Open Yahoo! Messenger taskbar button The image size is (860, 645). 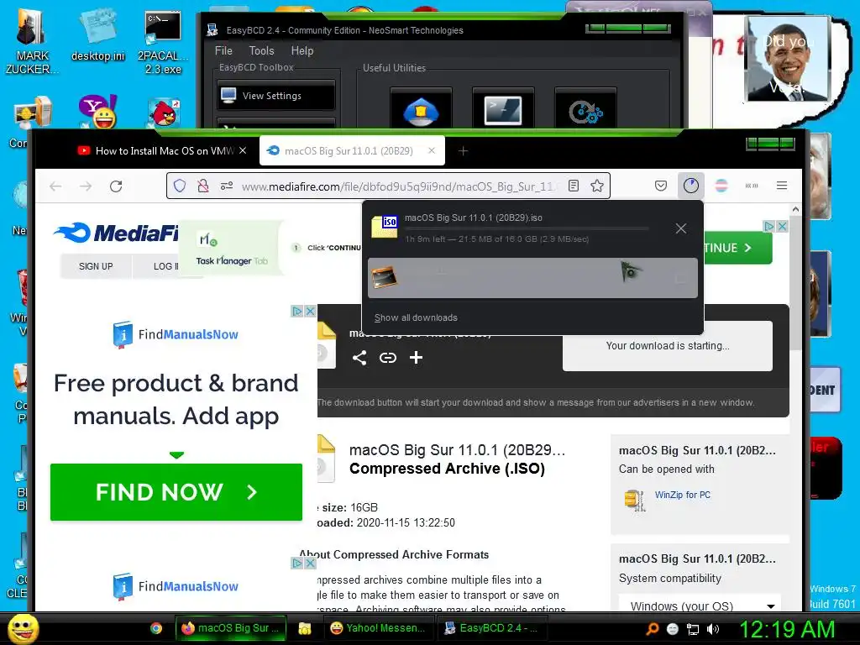(x=379, y=628)
